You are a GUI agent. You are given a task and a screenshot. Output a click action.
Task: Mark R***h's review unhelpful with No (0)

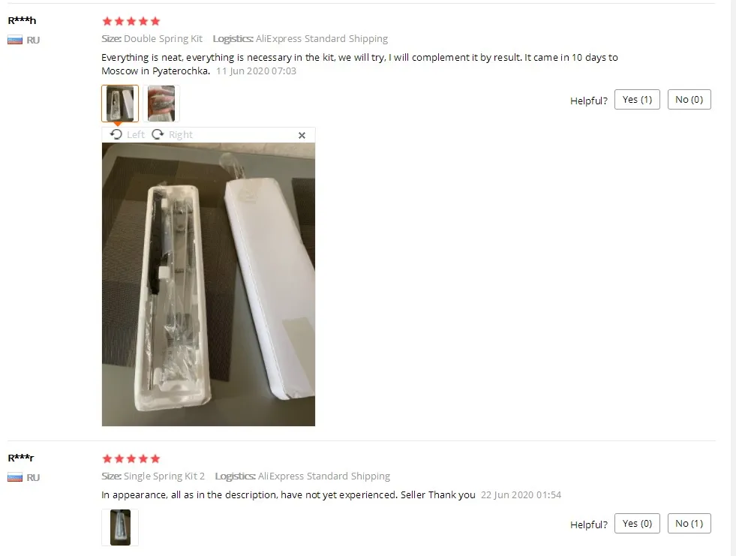689,100
